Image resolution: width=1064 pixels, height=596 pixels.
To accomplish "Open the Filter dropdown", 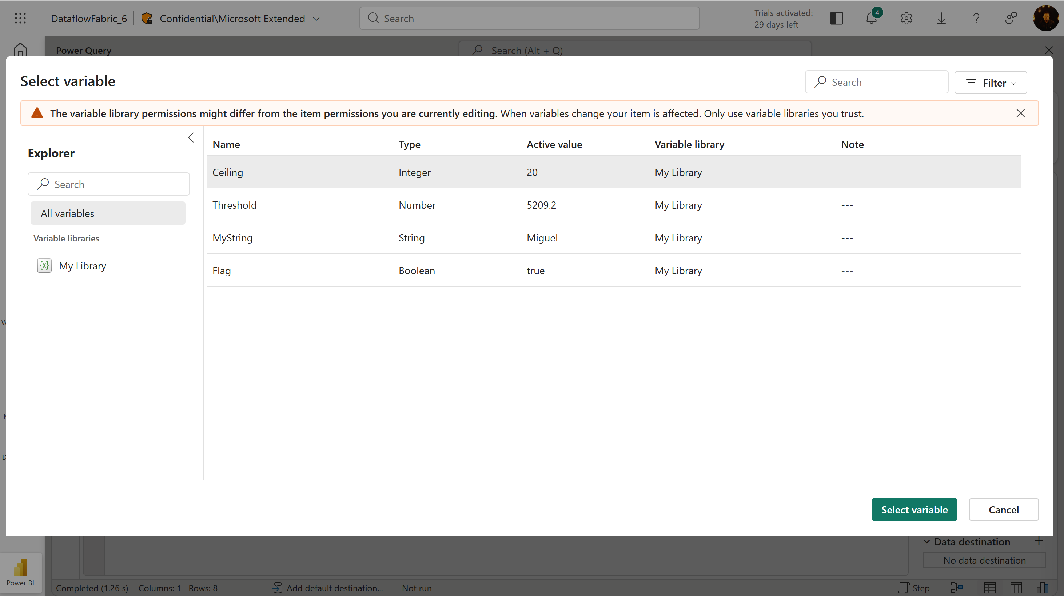I will pos(991,83).
